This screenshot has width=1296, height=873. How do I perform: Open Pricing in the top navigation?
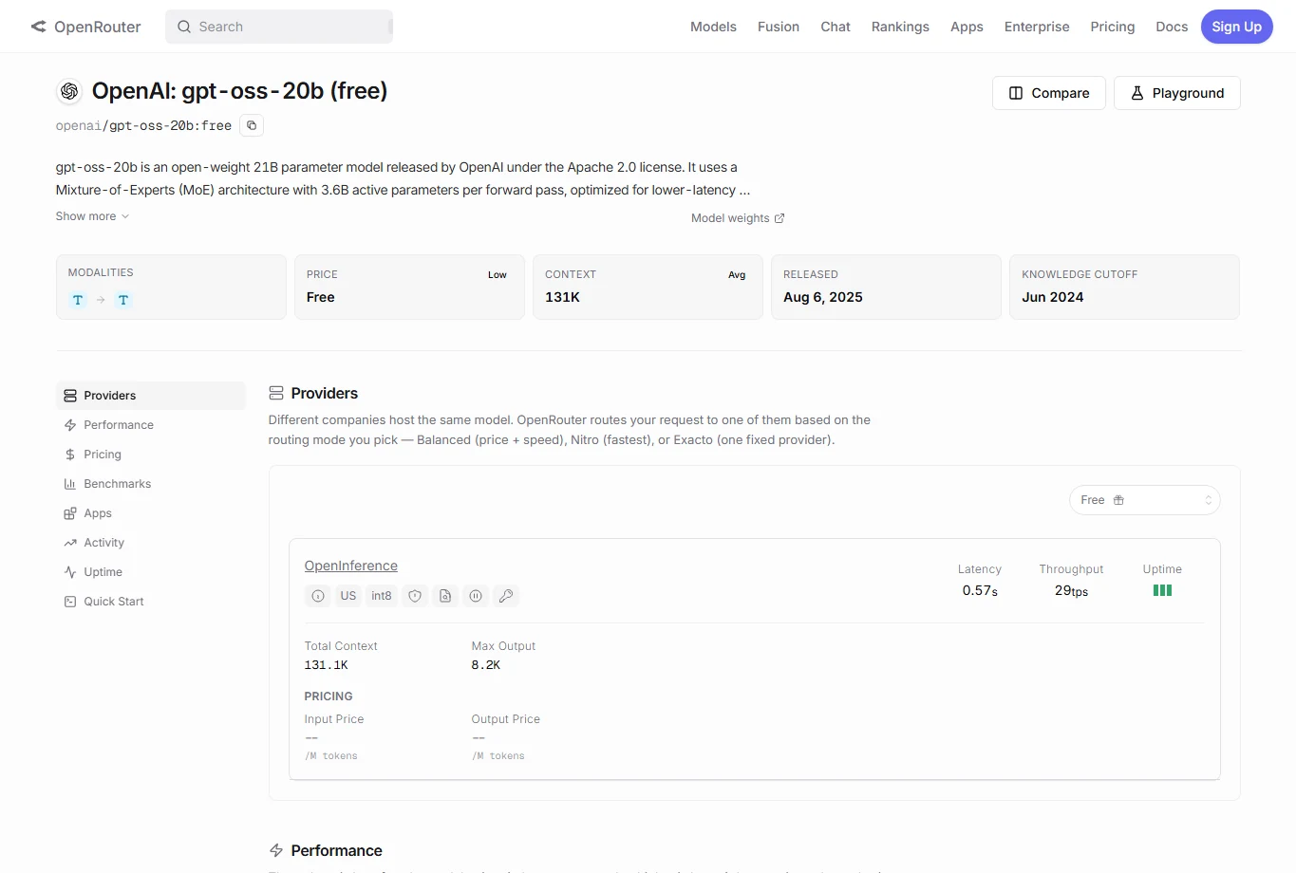click(1113, 27)
